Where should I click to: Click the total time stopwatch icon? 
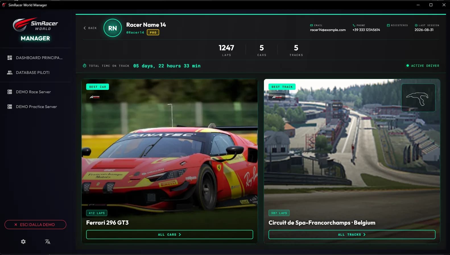click(x=84, y=66)
